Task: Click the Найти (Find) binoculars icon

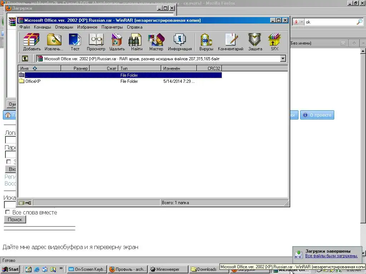Action: click(137, 42)
